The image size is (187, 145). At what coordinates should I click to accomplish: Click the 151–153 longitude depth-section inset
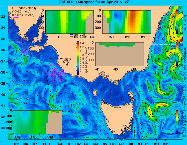tap(127, 22)
